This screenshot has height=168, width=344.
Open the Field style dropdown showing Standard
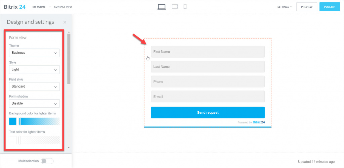pyautogui.click(x=35, y=87)
